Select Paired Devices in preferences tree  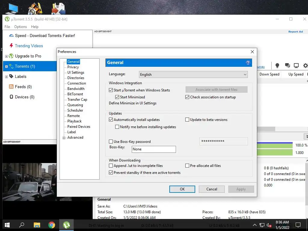(79, 127)
